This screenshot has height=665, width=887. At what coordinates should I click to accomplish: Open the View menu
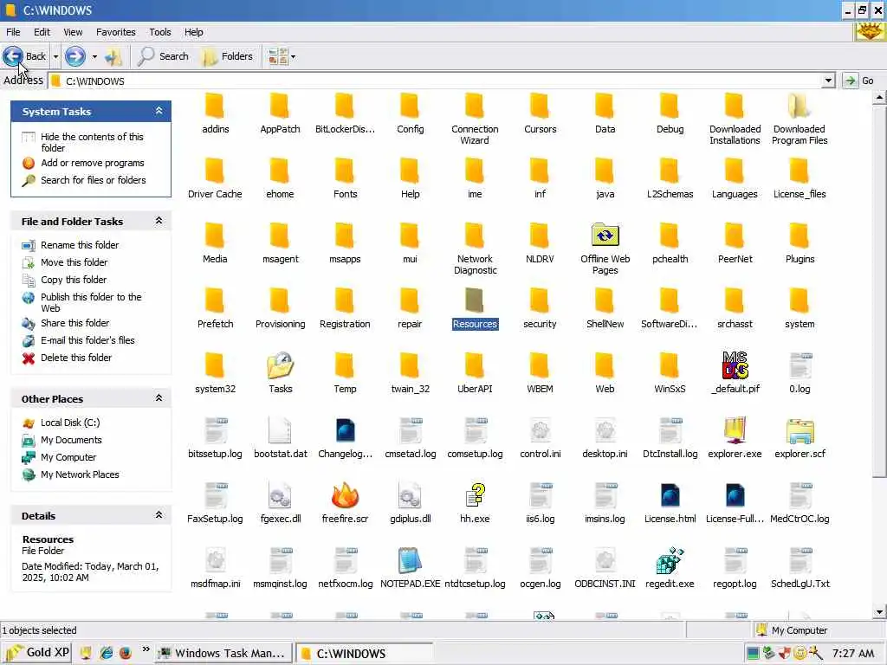click(x=73, y=32)
